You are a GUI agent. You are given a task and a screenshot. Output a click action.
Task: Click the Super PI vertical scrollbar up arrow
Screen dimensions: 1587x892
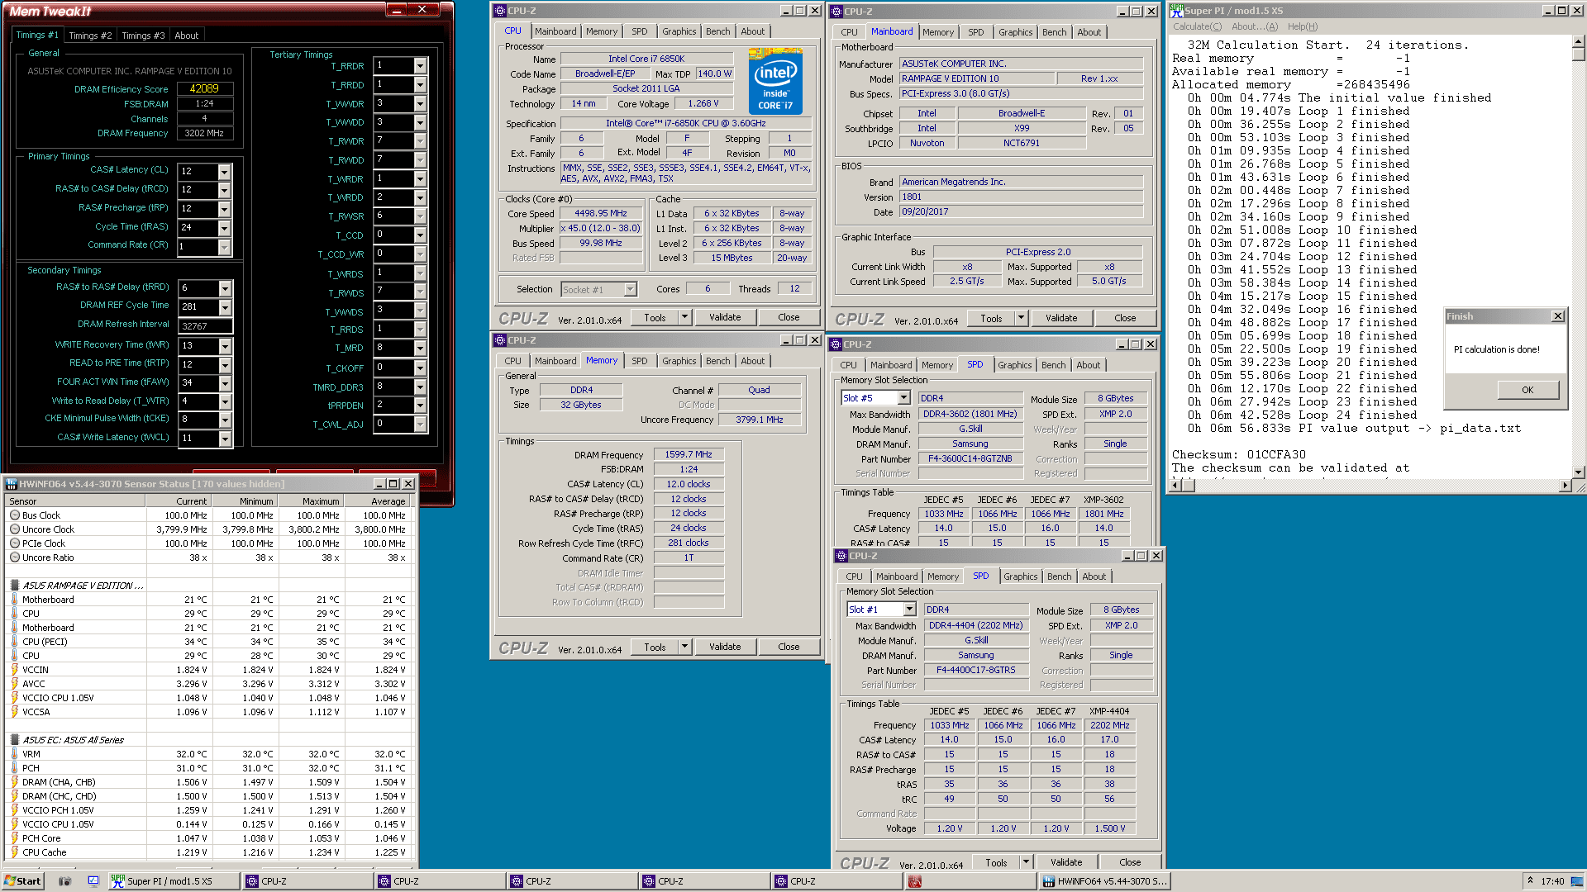point(1578,40)
